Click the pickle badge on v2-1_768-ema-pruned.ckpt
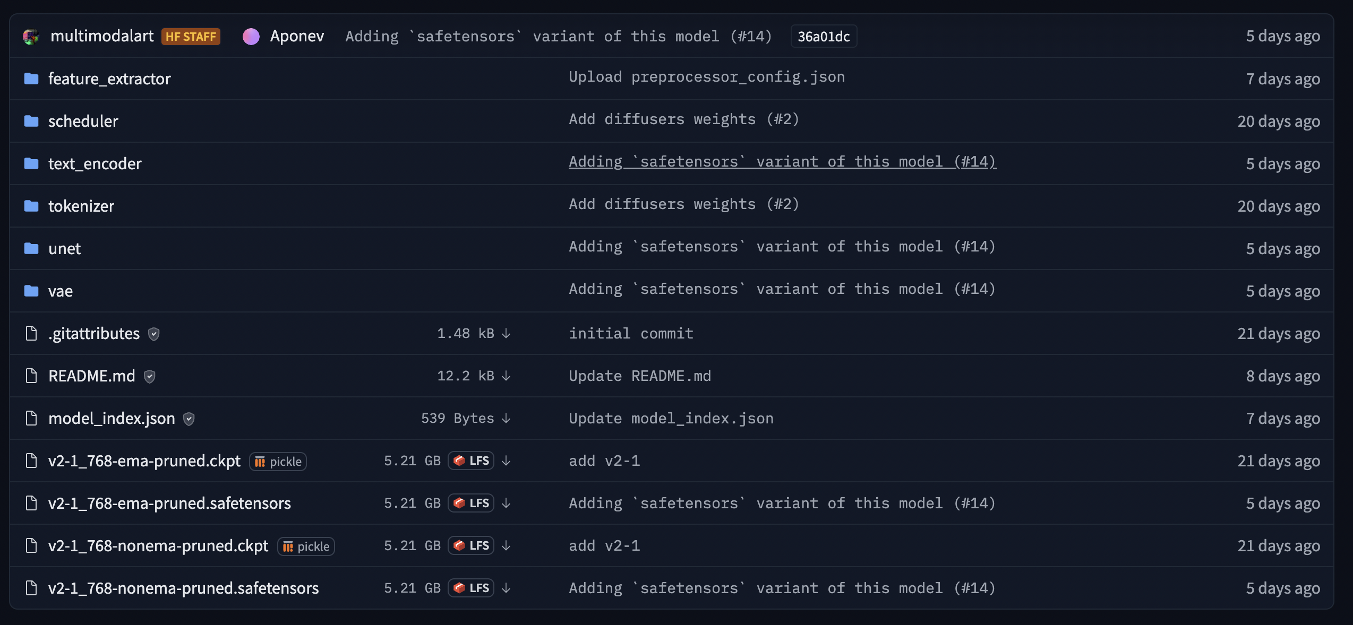The width and height of the screenshot is (1353, 625). (277, 461)
